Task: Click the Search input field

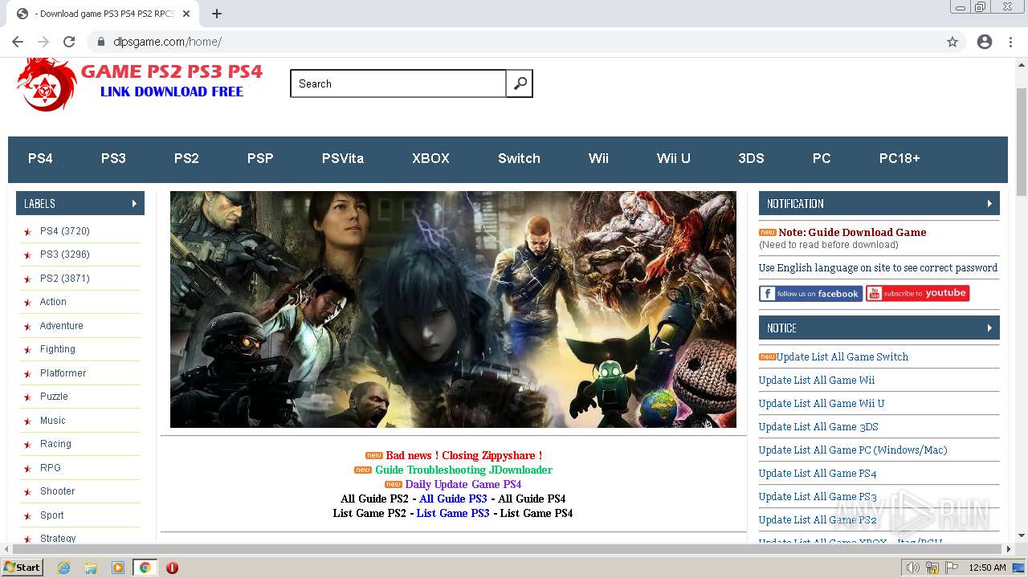Action: (x=398, y=83)
